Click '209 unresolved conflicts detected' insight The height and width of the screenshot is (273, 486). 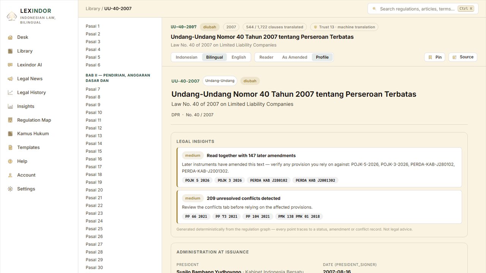pyautogui.click(x=243, y=198)
